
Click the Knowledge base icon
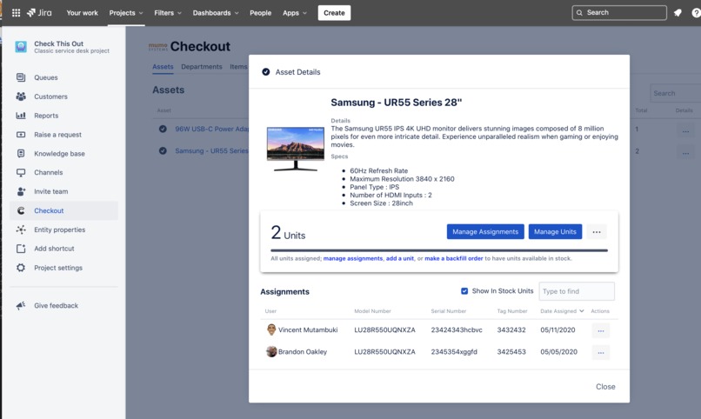21,153
